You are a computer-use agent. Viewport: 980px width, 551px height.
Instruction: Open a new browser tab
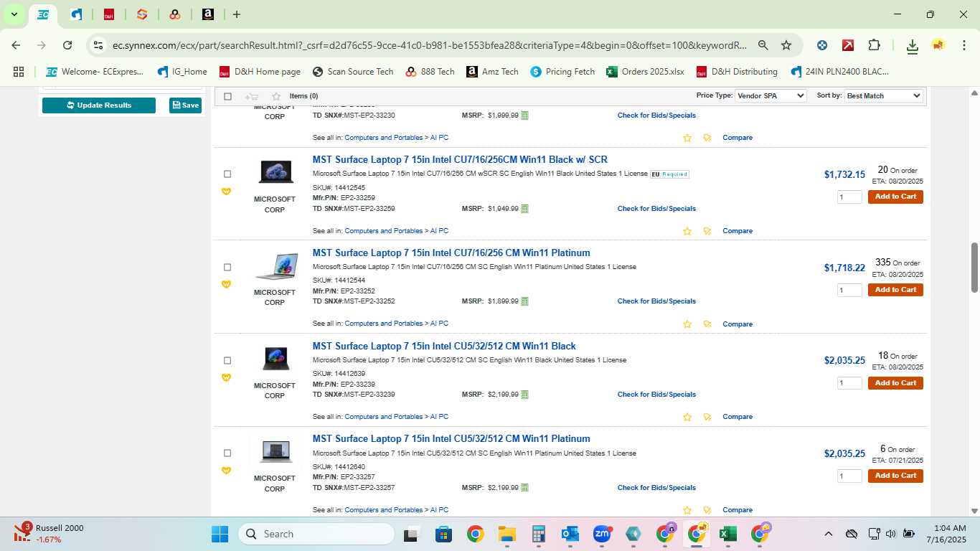pos(237,14)
